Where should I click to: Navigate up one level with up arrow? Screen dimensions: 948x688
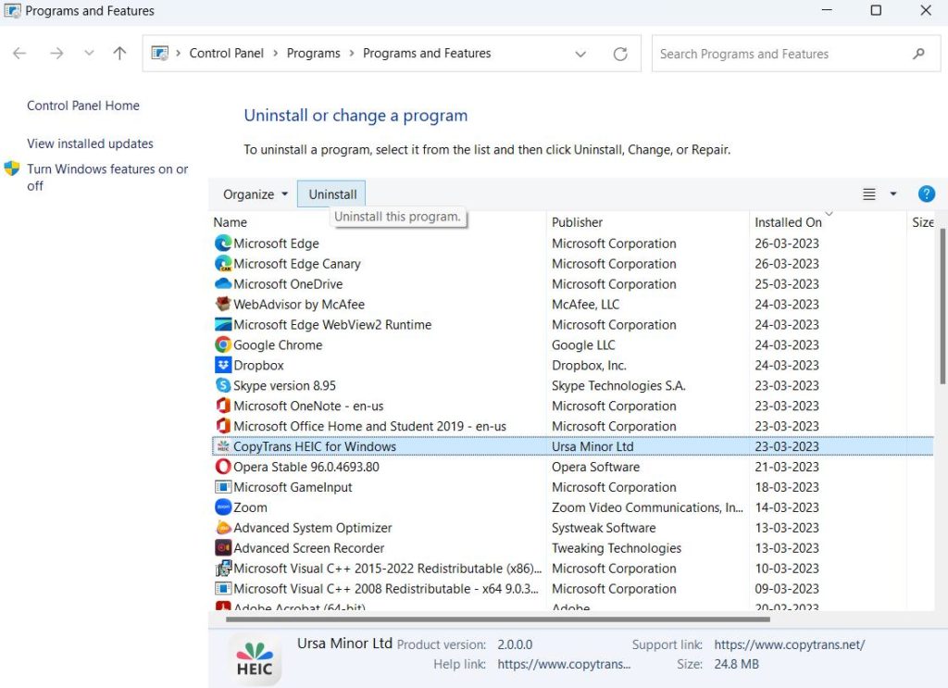(x=119, y=54)
